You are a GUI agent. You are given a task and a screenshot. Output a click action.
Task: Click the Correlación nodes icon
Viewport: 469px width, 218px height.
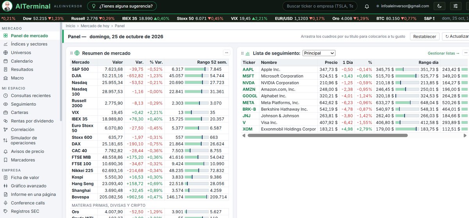[x=6, y=129]
